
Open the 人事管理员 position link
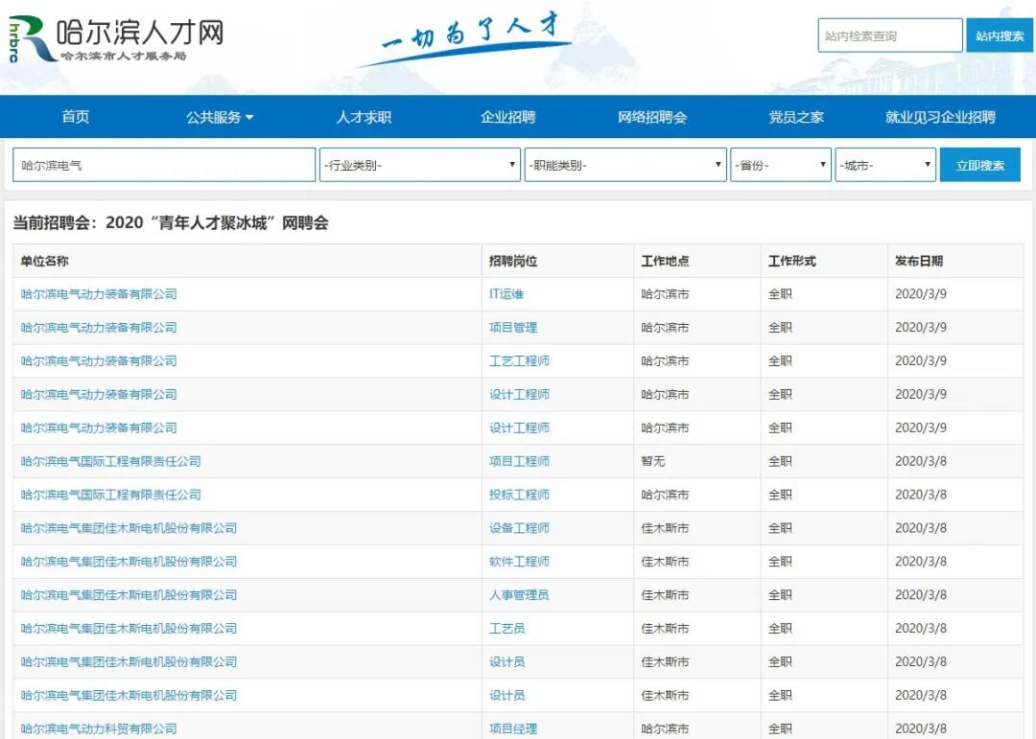point(519,595)
